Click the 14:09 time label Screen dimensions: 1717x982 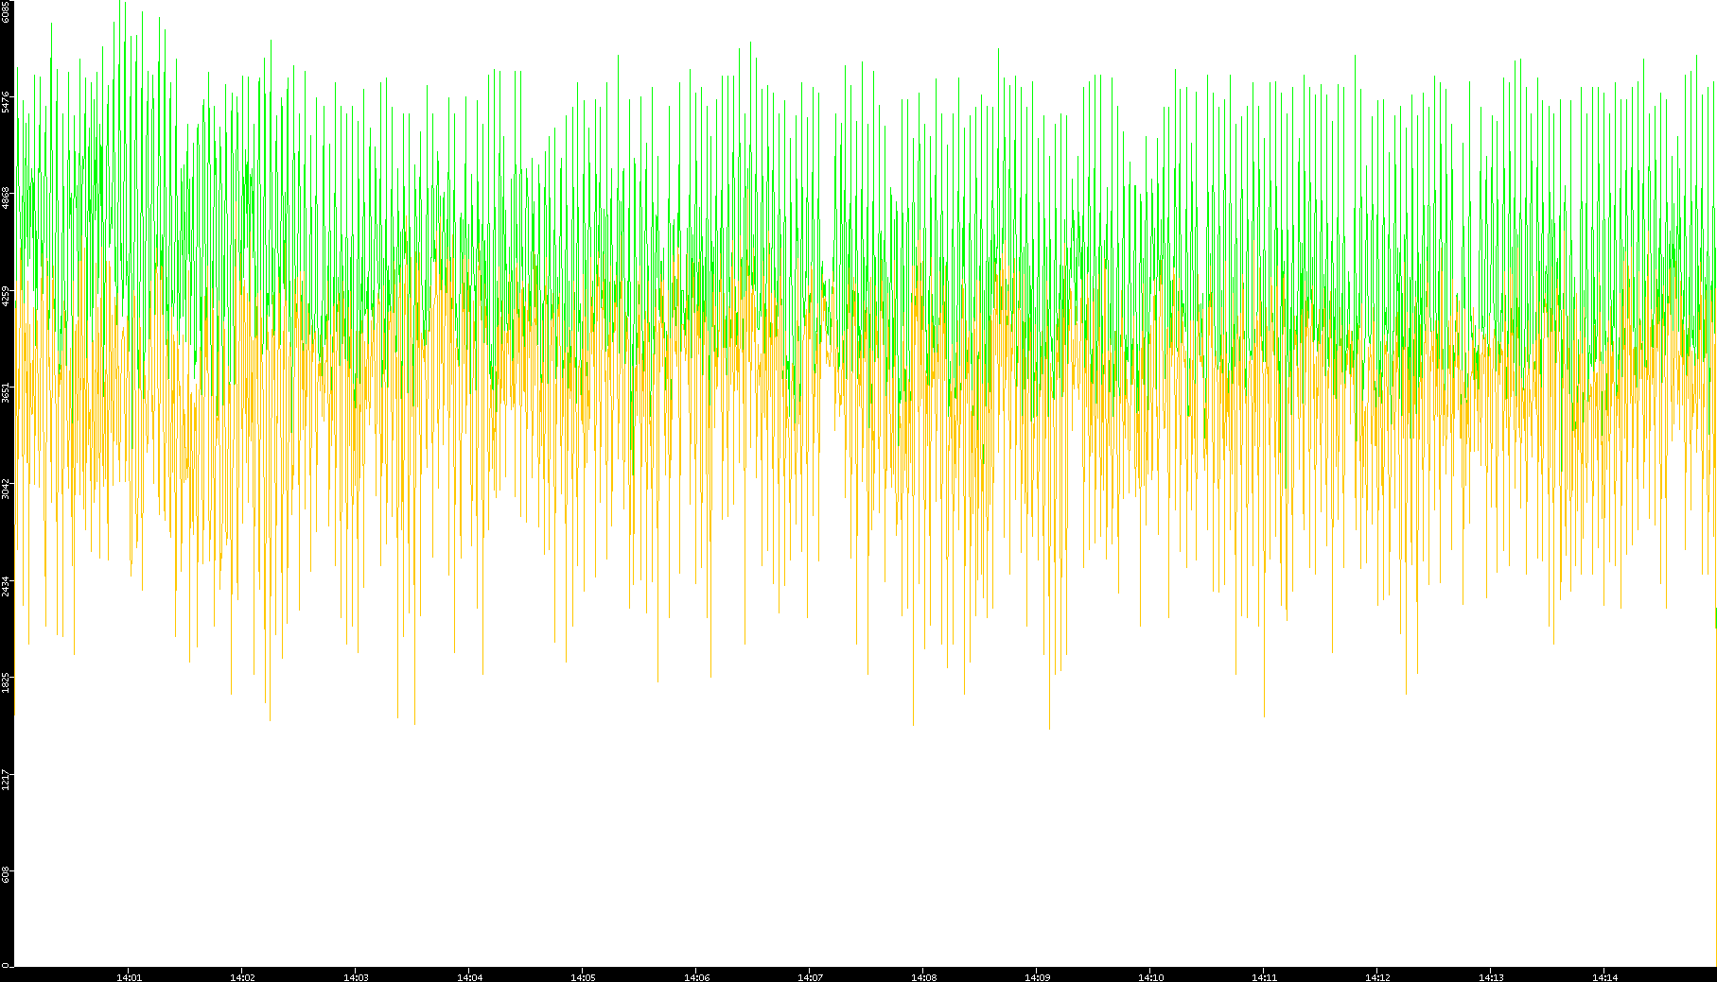1037,977
